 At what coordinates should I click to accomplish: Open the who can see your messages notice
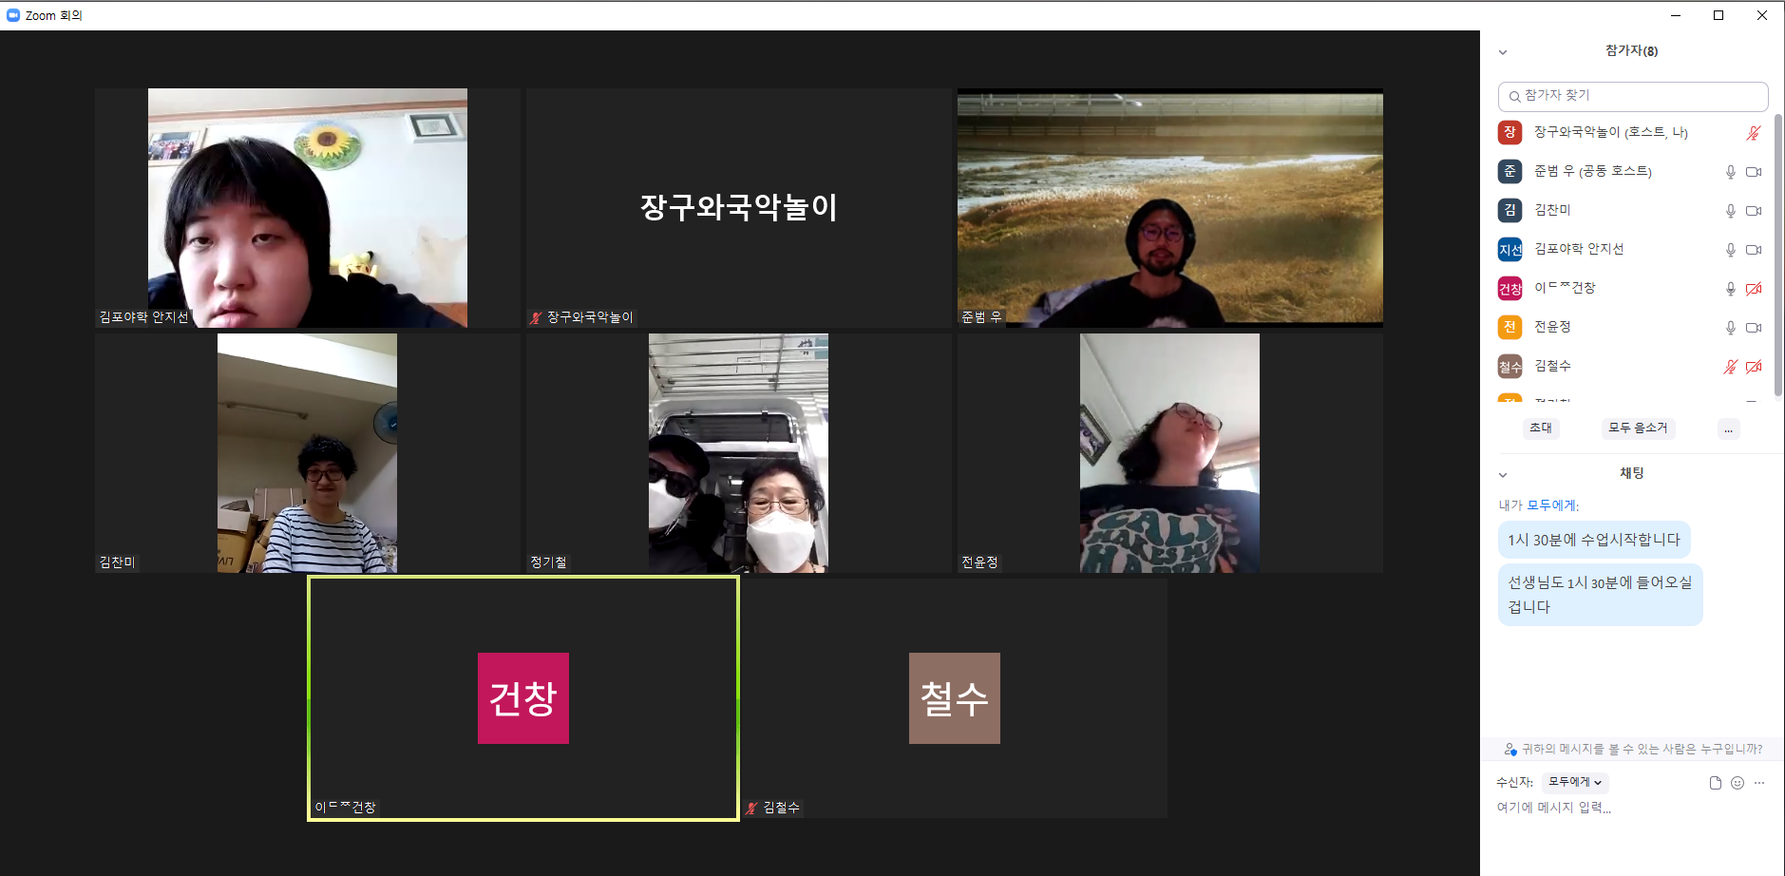[x=1633, y=750]
